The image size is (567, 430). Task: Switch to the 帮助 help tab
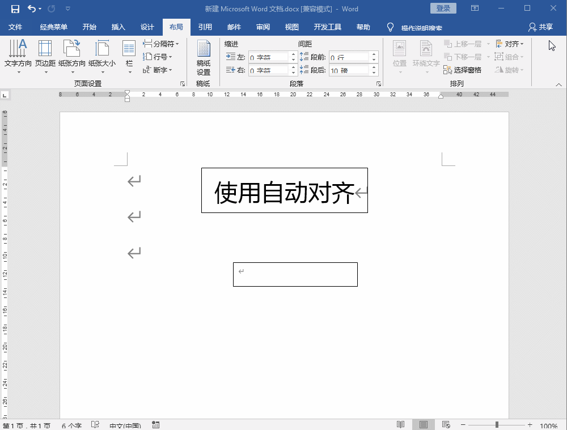pos(363,27)
